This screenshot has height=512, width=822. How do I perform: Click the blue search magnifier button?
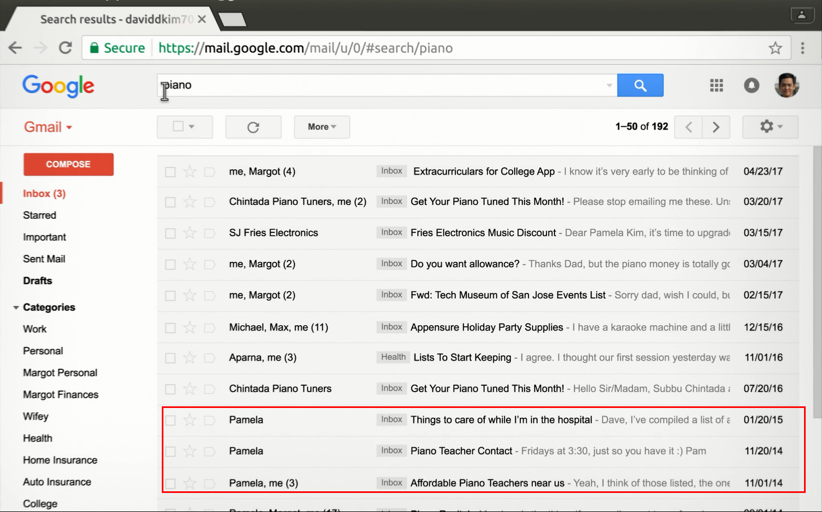(640, 86)
